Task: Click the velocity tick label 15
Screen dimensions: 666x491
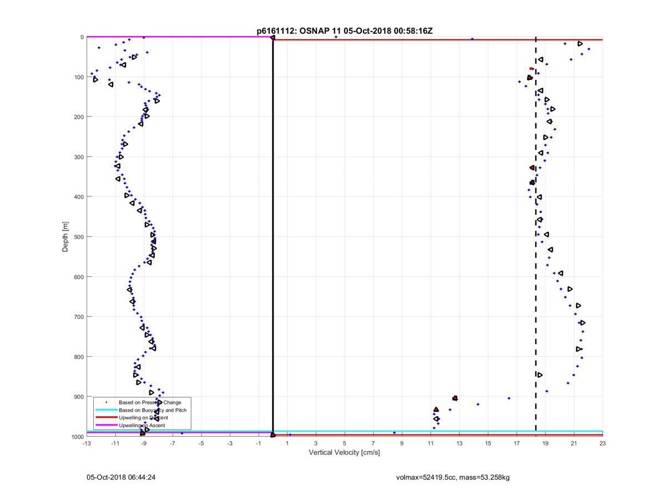Action: (488, 444)
